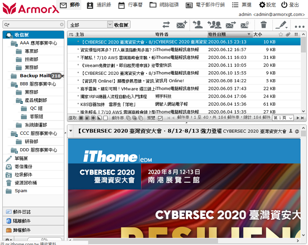Viewport: 308px width, 245px height.
Task: Click the envelope with @ sign icon
Action: (x=245, y=25)
